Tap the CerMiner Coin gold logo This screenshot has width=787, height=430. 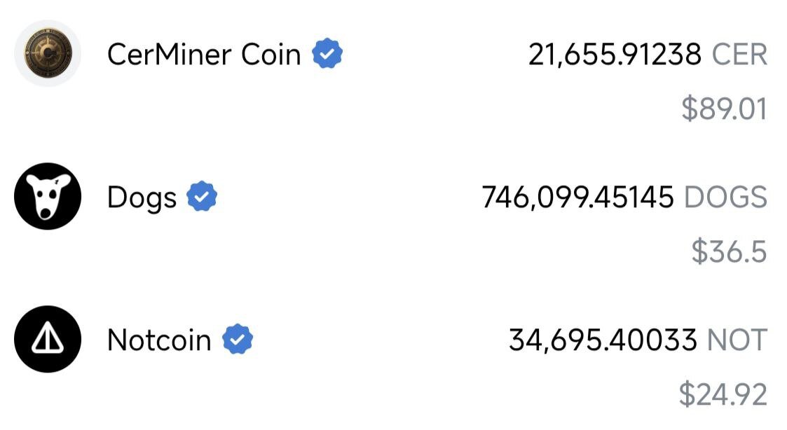[48, 54]
